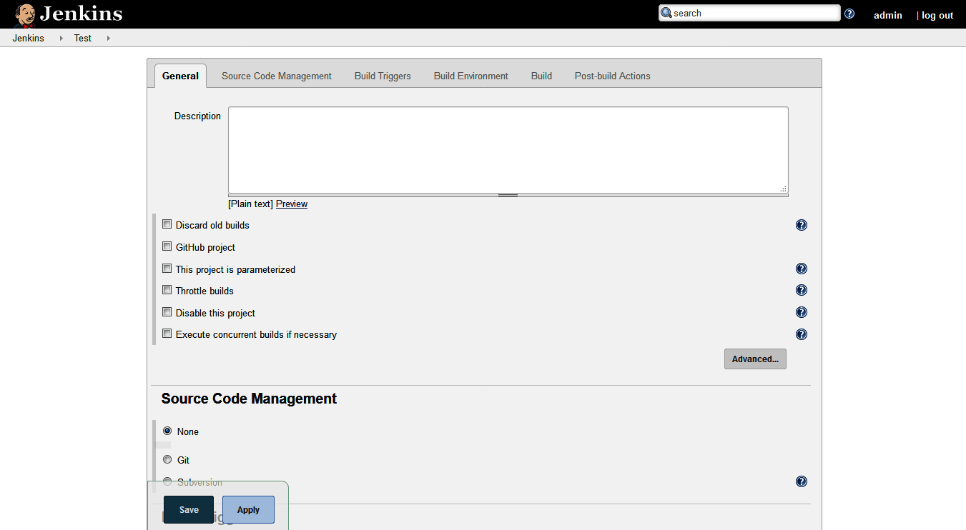Check Execute concurrent builds if necessary
This screenshot has height=530, width=966.
(x=167, y=333)
